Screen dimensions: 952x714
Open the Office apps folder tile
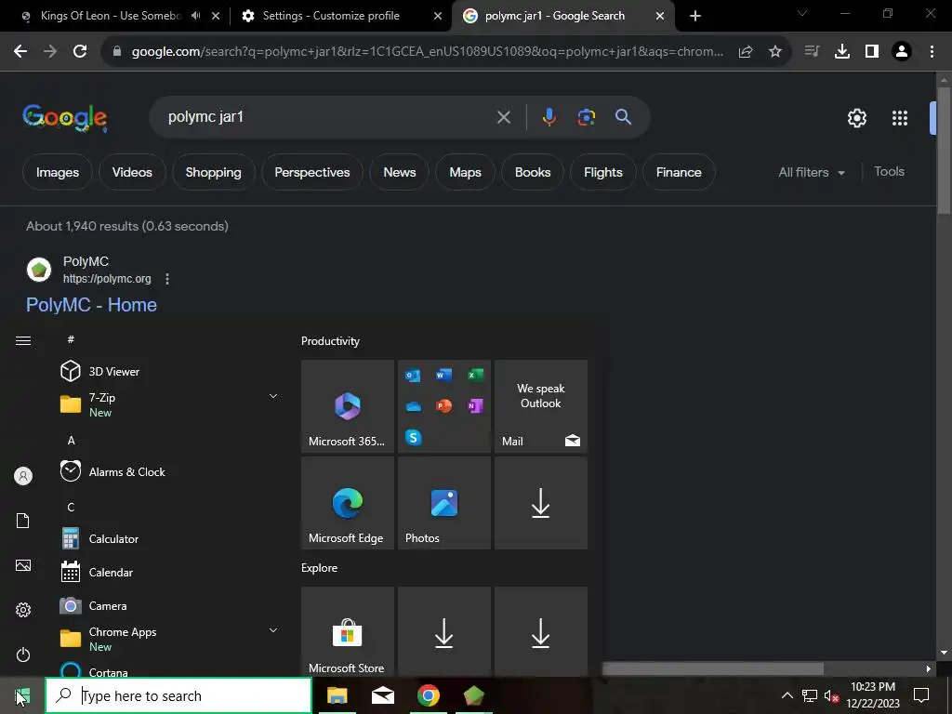(443, 406)
